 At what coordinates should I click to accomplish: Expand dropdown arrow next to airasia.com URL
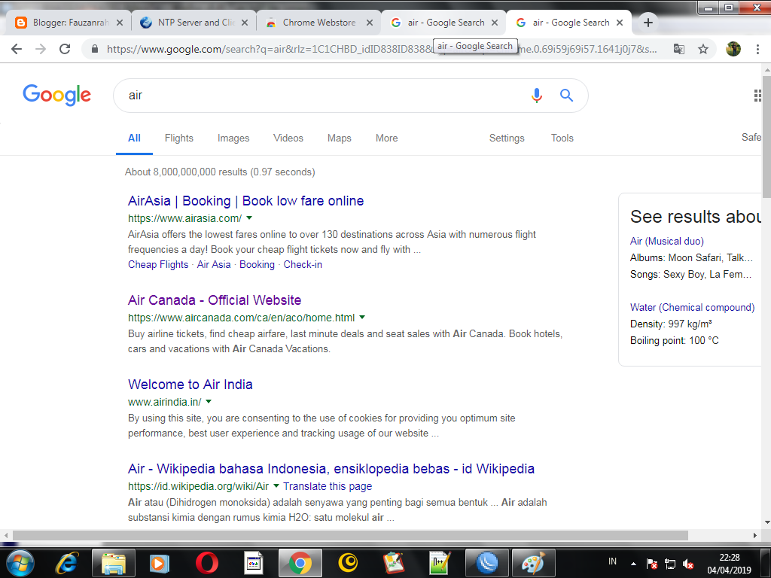[249, 218]
